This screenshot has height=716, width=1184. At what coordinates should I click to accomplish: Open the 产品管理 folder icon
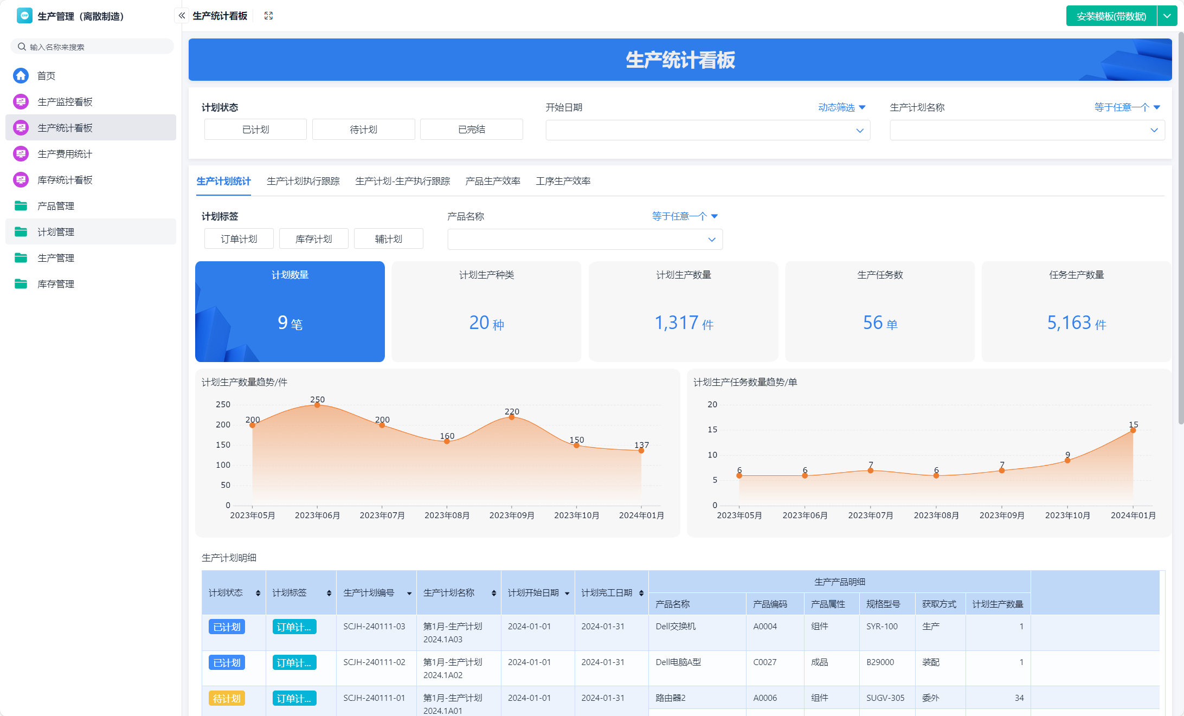click(21, 206)
